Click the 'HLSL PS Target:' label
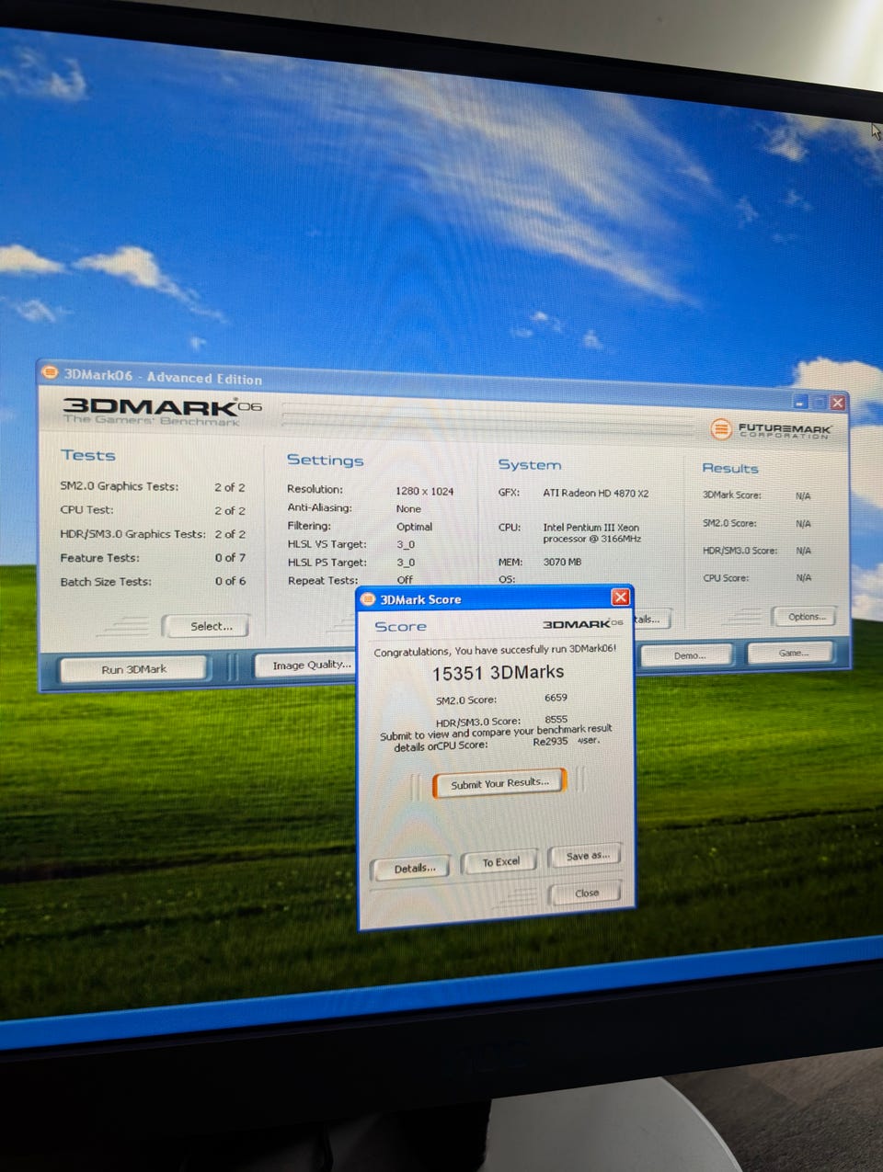883x1172 pixels. coord(327,563)
